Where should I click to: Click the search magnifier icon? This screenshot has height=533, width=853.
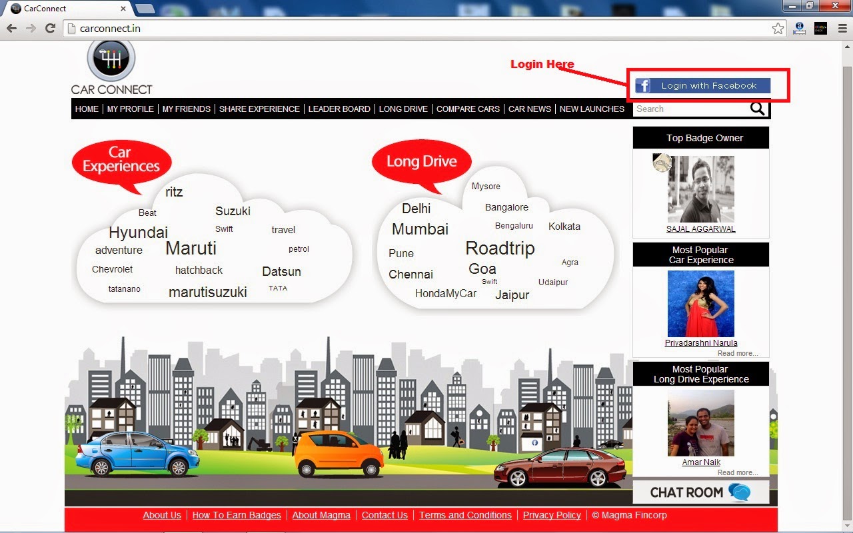[758, 109]
